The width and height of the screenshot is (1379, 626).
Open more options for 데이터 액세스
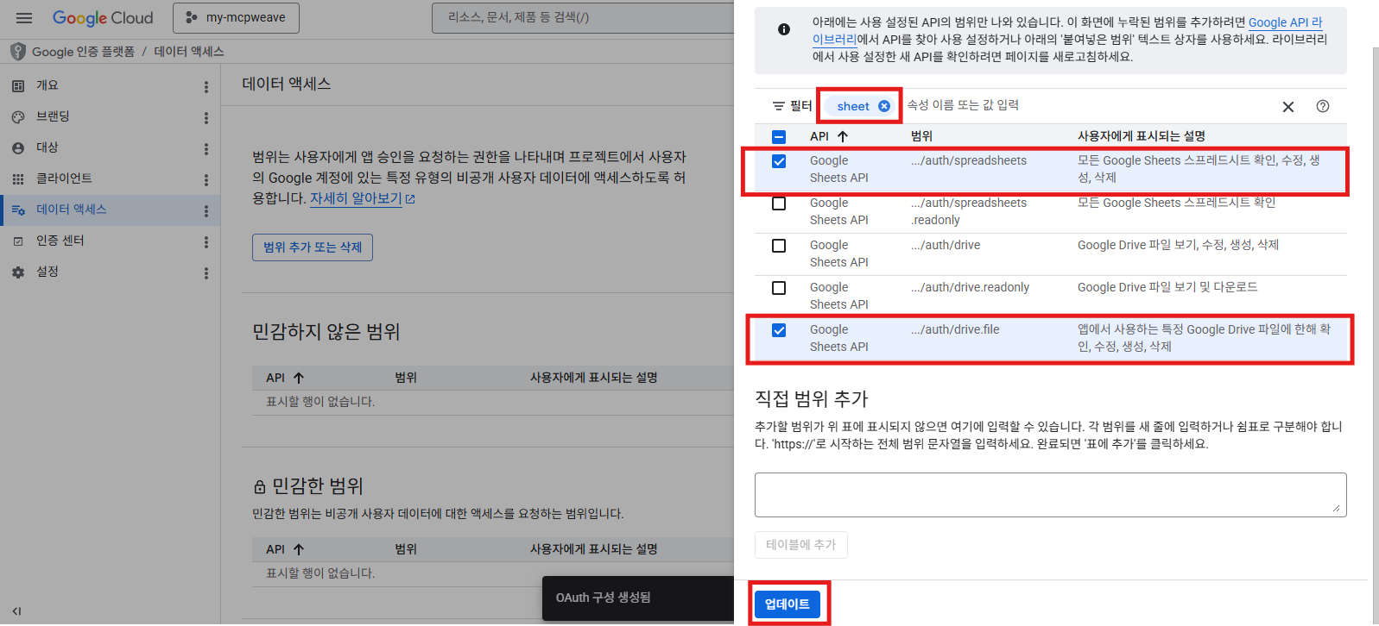(x=206, y=211)
